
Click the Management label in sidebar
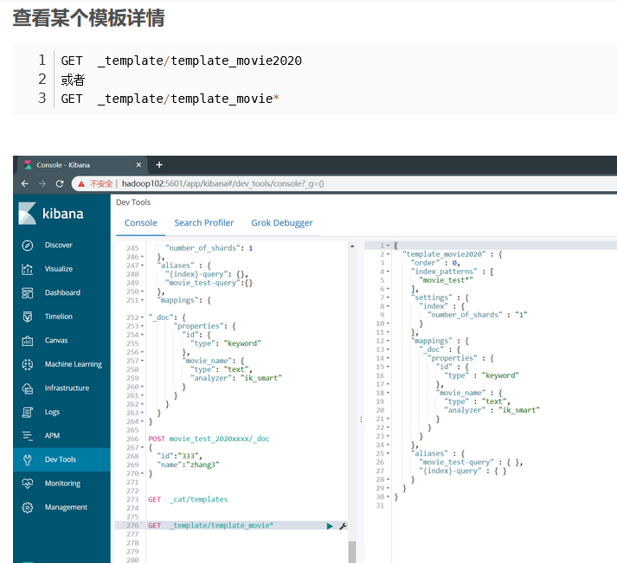tap(66, 508)
